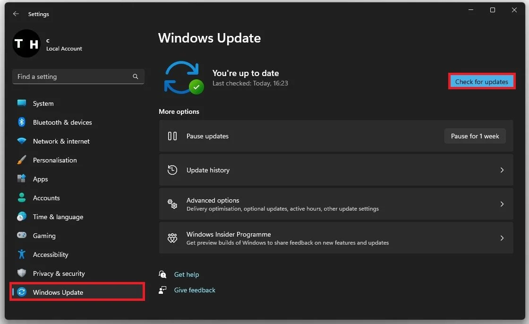This screenshot has width=529, height=324.
Task: Expand Update history chevron
Action: [x=502, y=170]
